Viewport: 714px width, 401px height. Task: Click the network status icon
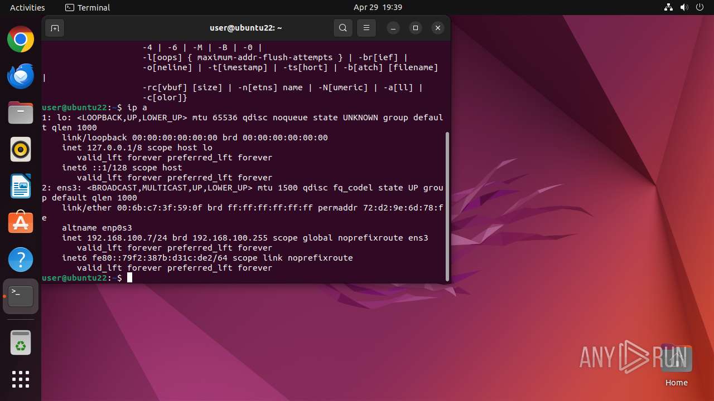click(668, 7)
